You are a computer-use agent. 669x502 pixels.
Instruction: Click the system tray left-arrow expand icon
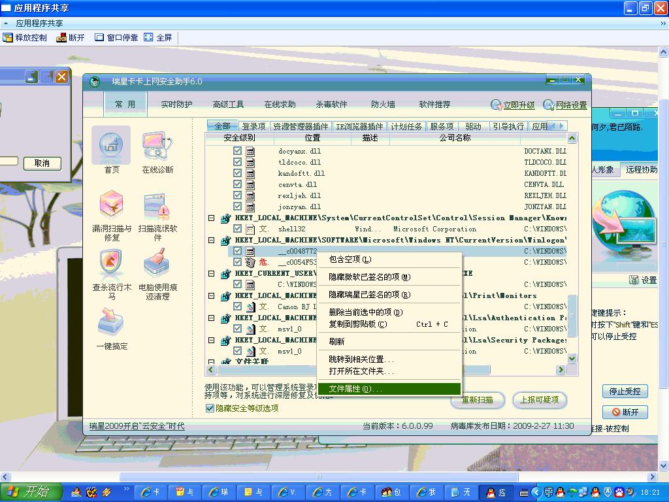[536, 493]
